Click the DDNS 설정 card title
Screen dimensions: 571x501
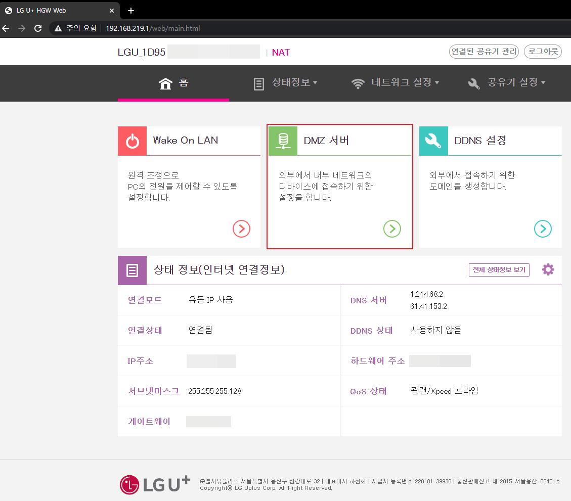[x=480, y=141]
